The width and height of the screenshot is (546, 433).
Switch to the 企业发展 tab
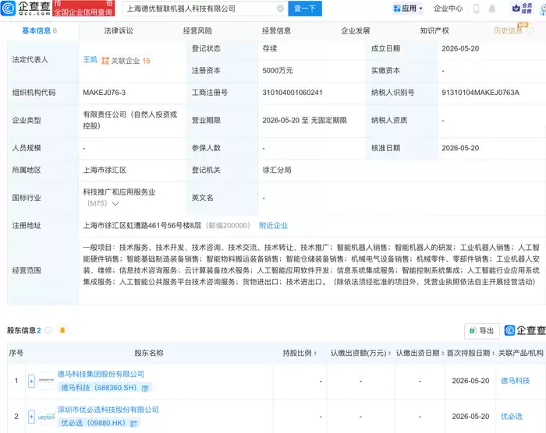tap(356, 31)
